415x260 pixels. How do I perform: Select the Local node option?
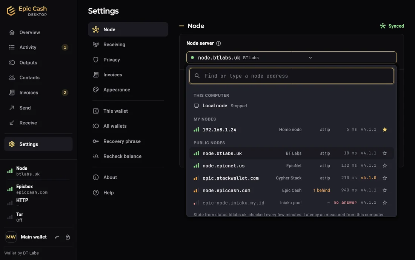click(291, 106)
